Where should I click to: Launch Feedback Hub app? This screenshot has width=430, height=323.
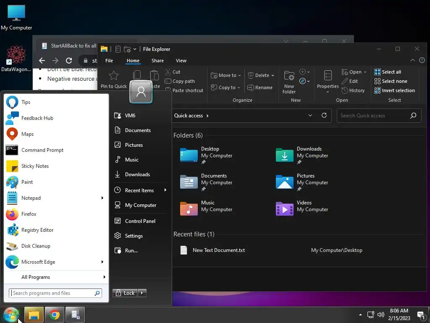click(56, 118)
